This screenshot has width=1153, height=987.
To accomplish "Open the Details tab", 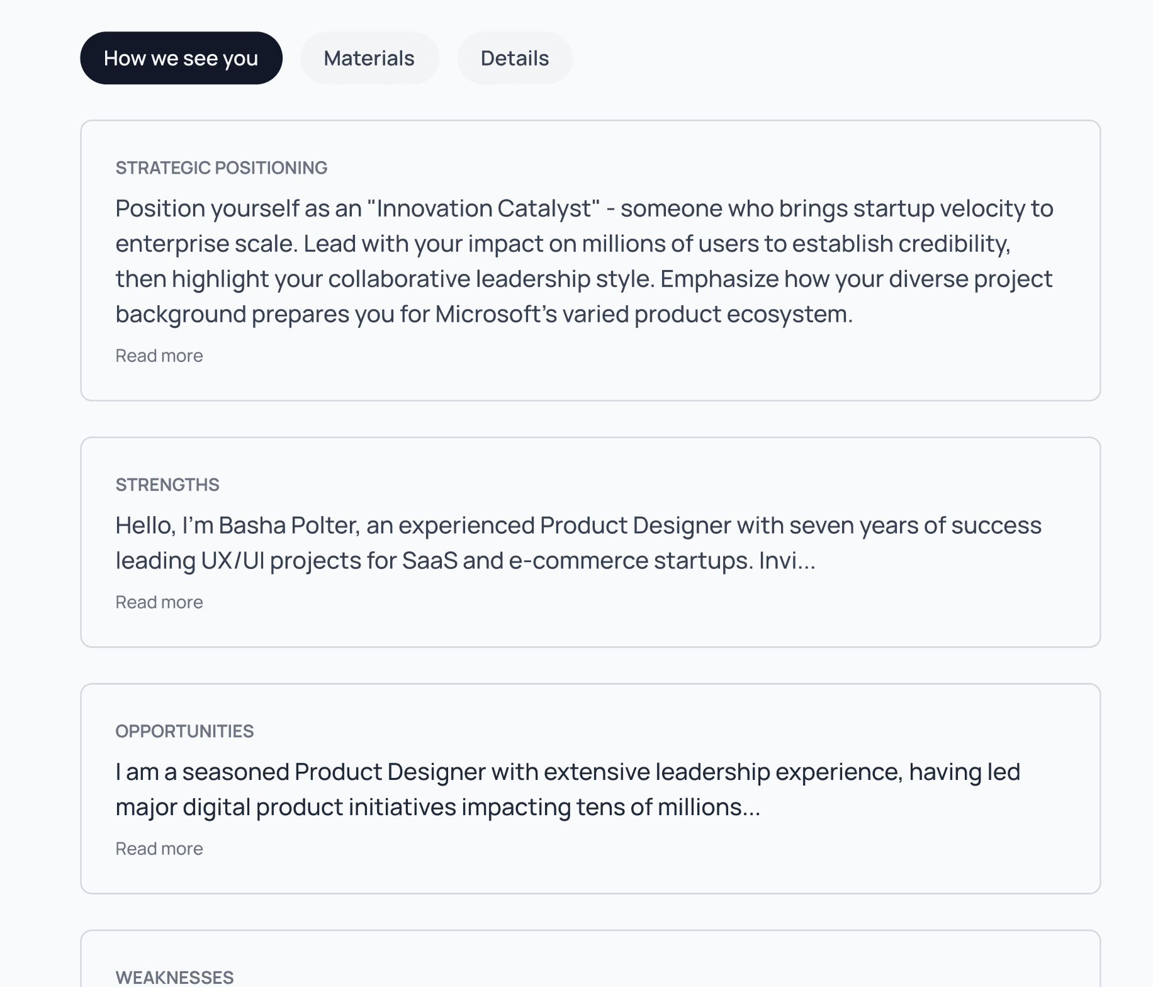I will click(514, 58).
